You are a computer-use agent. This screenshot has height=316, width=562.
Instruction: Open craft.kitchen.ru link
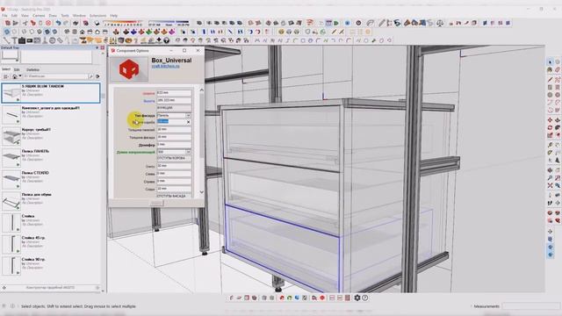coord(166,67)
